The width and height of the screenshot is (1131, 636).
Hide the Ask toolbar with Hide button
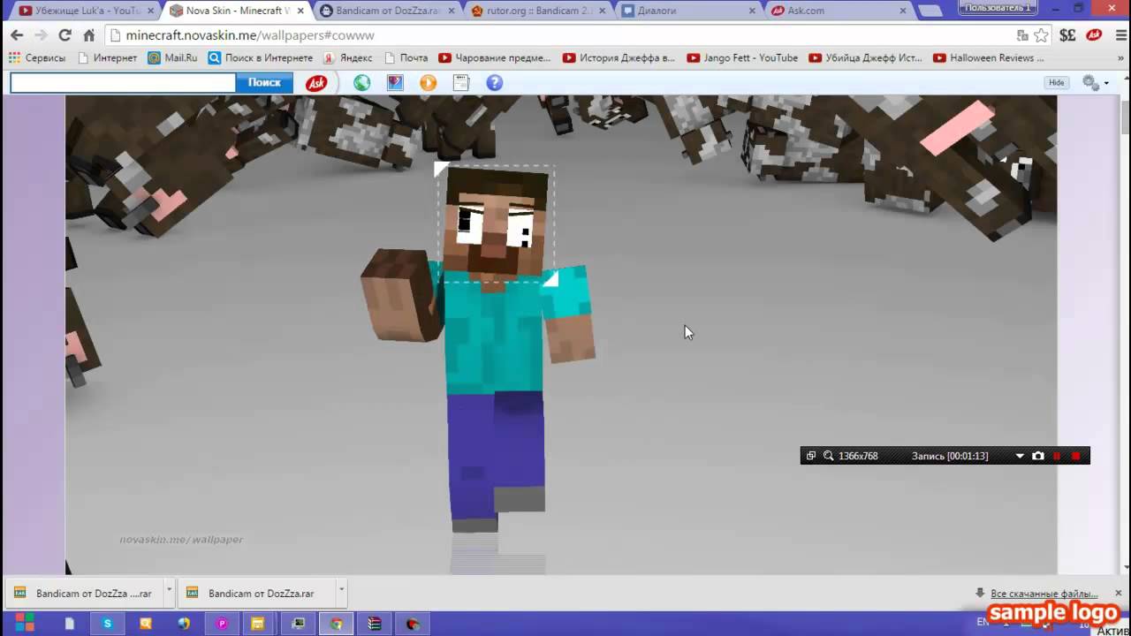[x=1057, y=82]
